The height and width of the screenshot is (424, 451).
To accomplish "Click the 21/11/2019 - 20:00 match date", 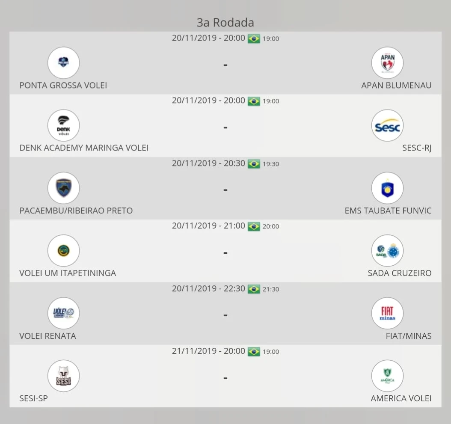I will pos(208,351).
